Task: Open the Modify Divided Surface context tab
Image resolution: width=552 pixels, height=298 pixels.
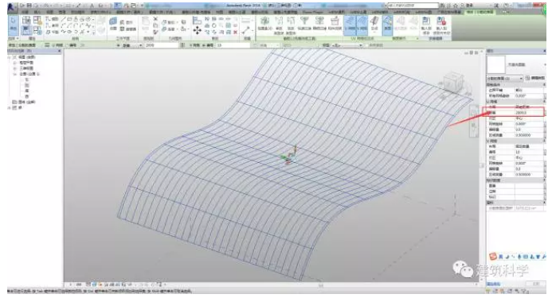Action: pos(480,12)
